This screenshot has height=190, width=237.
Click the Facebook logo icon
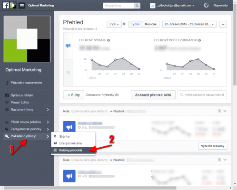point(6,5)
